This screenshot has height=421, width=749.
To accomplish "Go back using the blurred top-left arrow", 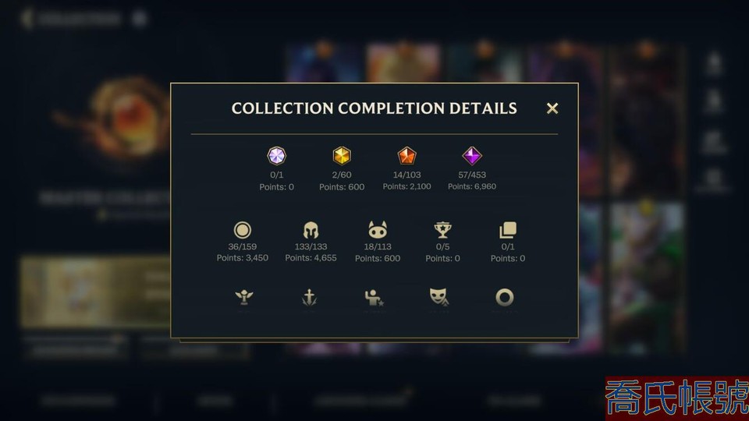I will point(27,19).
